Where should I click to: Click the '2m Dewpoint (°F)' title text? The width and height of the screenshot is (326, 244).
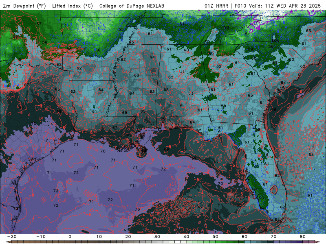click(25, 6)
